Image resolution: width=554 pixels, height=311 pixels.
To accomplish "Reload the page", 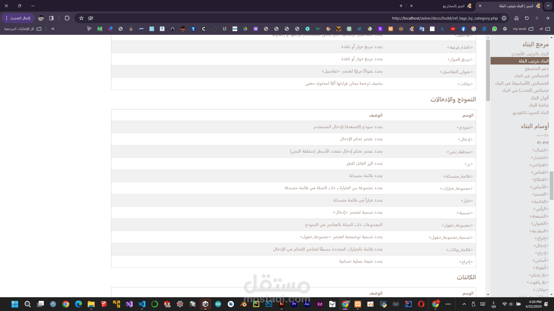I will [x=527, y=18].
